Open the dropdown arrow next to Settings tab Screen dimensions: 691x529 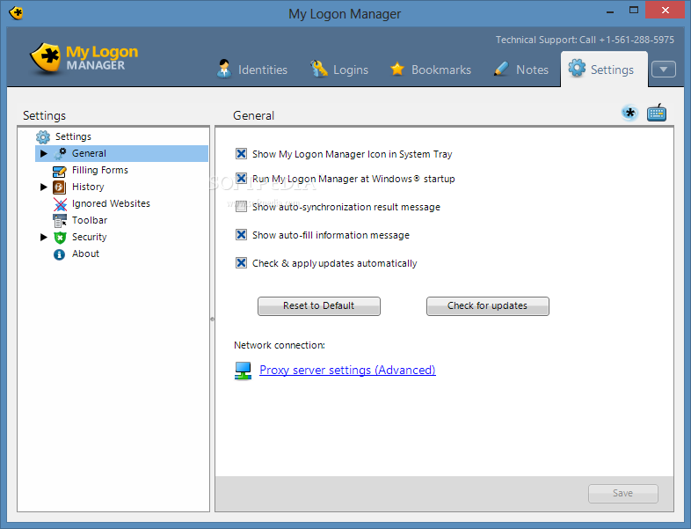[664, 70]
